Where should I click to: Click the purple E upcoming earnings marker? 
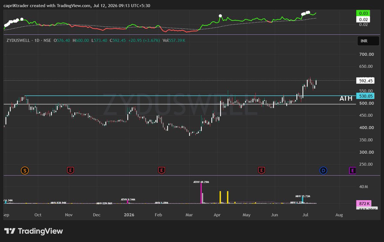pos(352,171)
